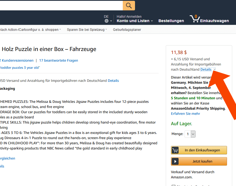Image resolution: width=236 pixels, height=186 pixels.
Task: Open the Kundenrezensionen link
Action: [x=17, y=61]
